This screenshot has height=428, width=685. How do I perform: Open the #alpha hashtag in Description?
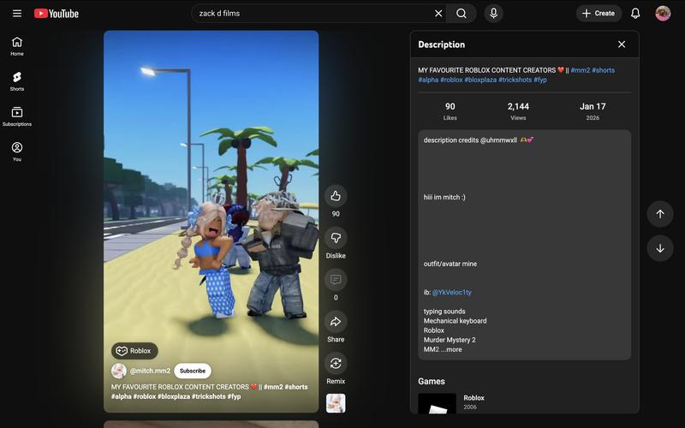(428, 80)
